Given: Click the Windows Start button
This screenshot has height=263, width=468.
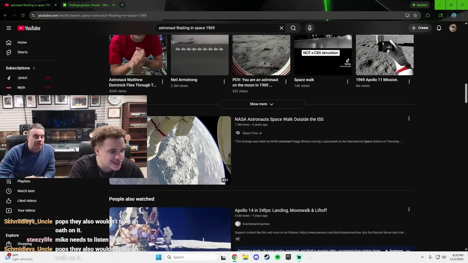Looking at the screenshot, I should coord(158,257).
